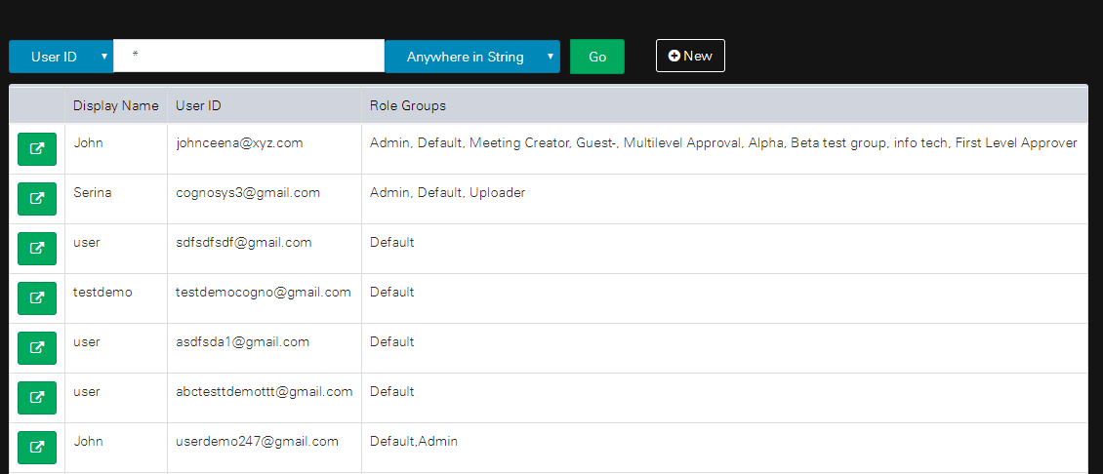Click the testdemo display name
This screenshot has width=1103, height=474.
(102, 292)
